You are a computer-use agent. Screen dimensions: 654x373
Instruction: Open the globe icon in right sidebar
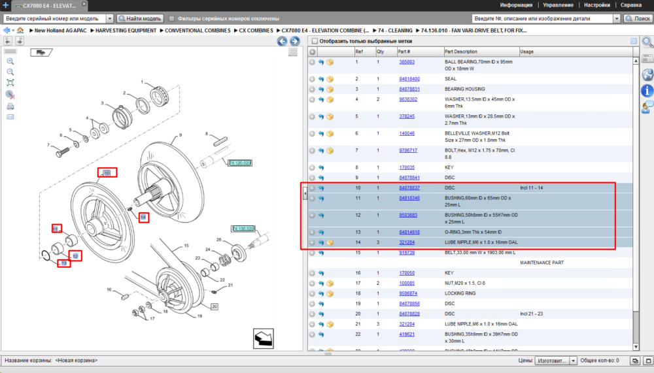click(x=647, y=75)
